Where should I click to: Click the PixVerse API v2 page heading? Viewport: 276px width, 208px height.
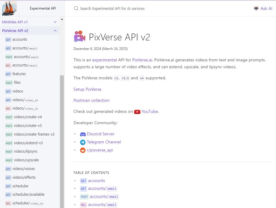(119, 37)
